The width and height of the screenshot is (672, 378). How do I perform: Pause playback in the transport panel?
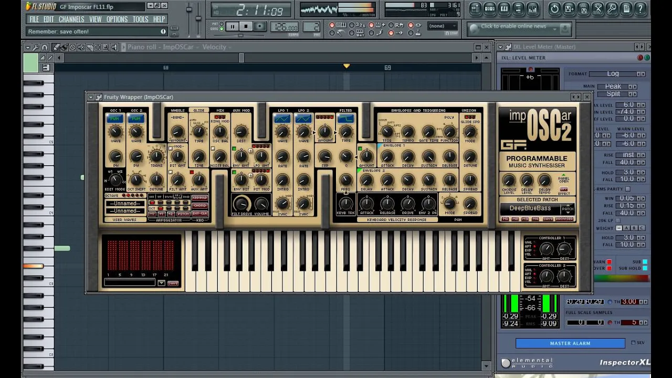232,26
